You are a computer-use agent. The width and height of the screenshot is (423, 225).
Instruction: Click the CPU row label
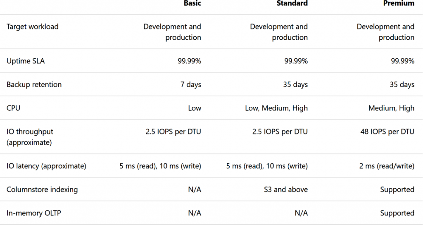coord(13,108)
